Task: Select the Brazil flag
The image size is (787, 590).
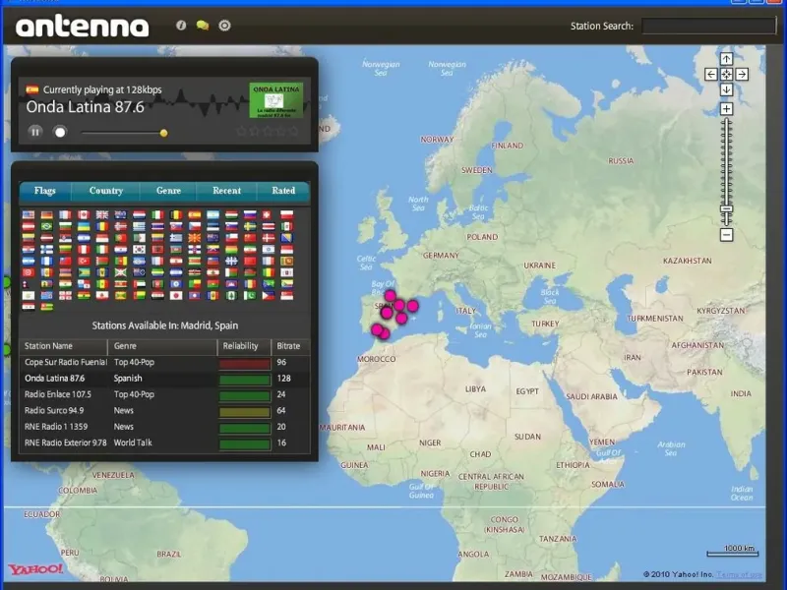Action: click(46, 226)
